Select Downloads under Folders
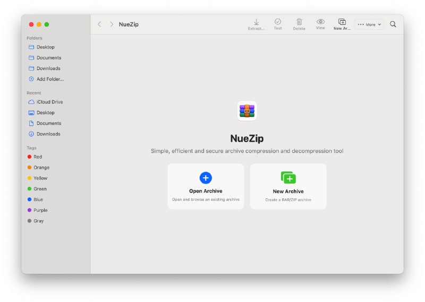425x302 pixels. (x=48, y=68)
